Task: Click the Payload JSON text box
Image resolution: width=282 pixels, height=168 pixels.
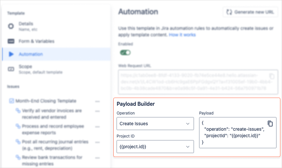Action: pyautogui.click(x=233, y=136)
